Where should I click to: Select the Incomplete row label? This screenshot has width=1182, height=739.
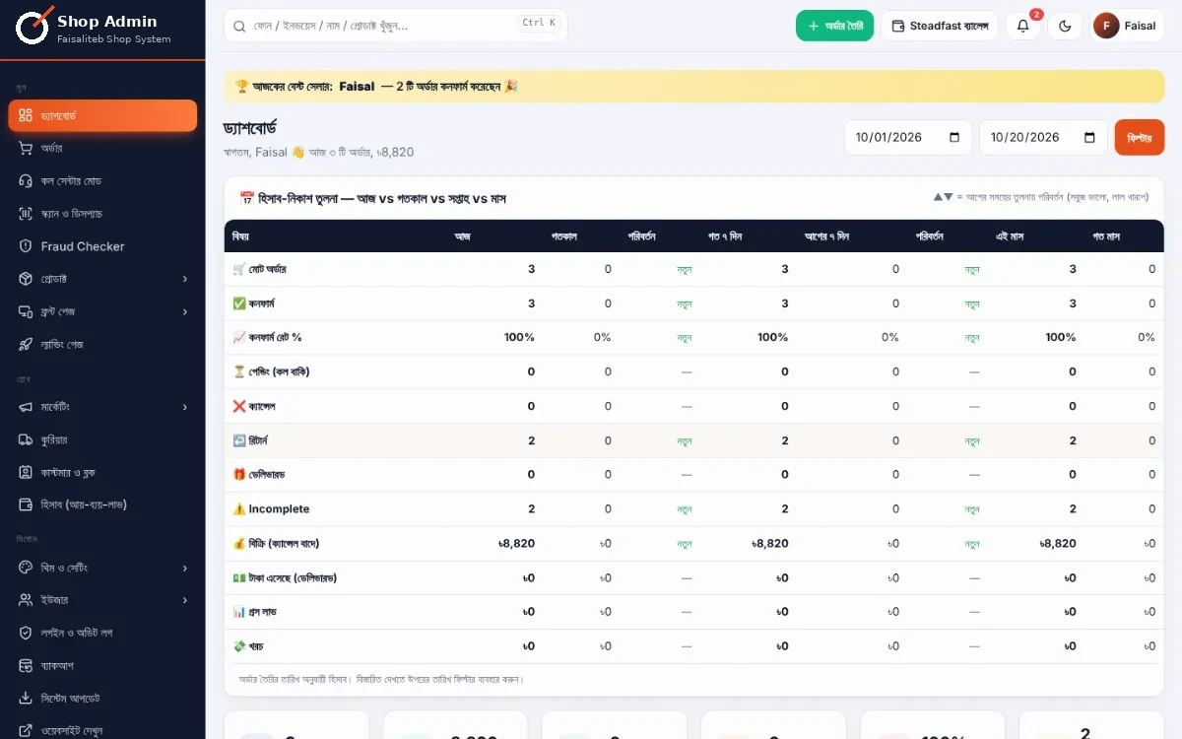[271, 509]
